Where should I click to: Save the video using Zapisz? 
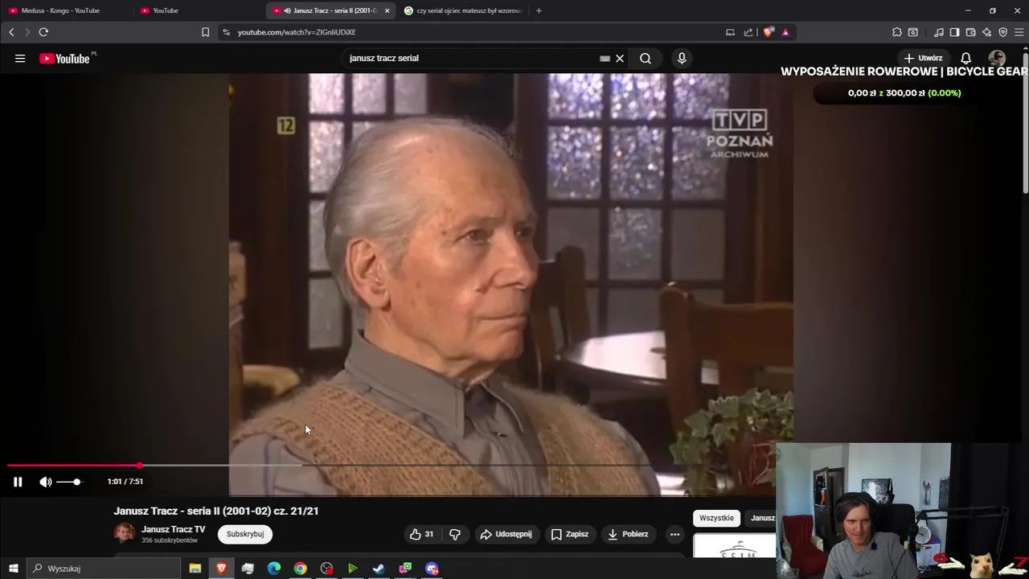570,534
